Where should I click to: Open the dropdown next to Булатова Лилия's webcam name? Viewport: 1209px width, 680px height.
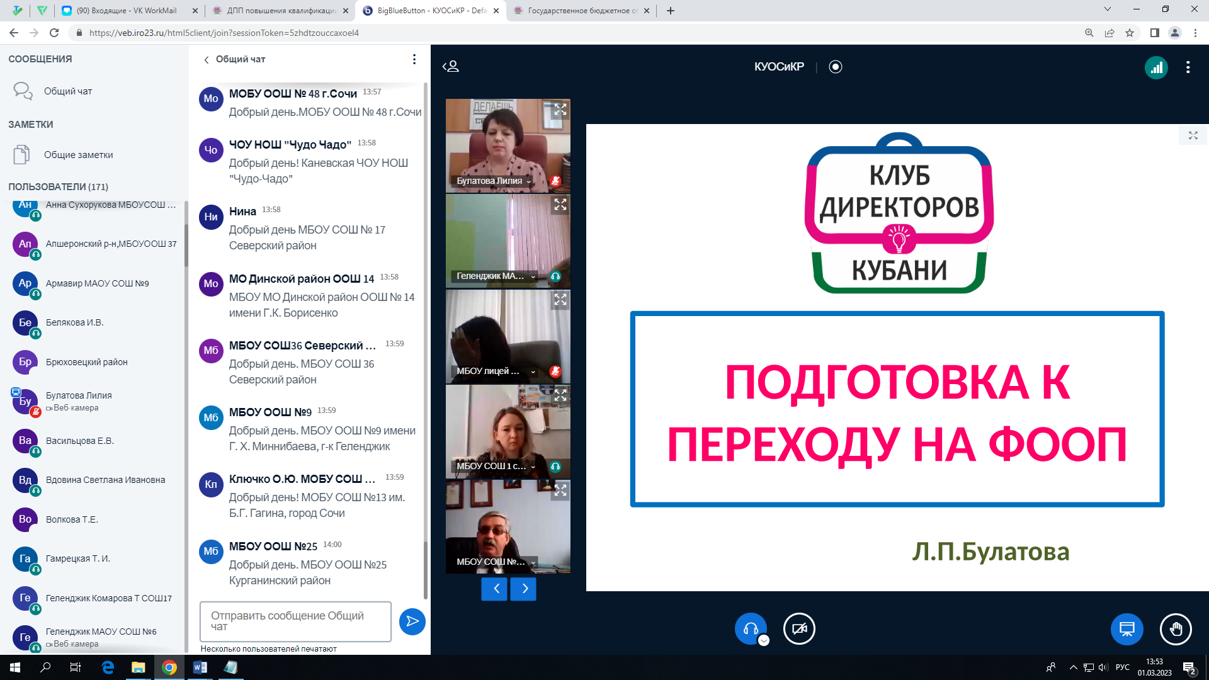(x=528, y=181)
